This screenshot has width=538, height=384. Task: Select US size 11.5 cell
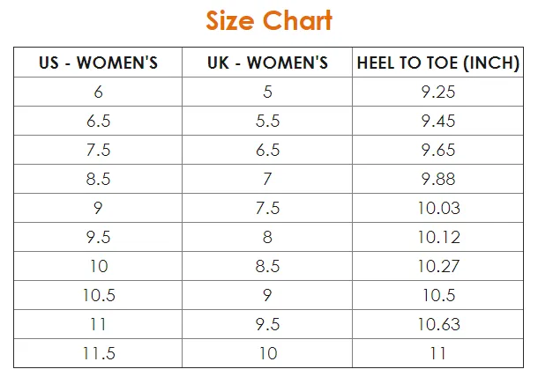click(x=98, y=353)
